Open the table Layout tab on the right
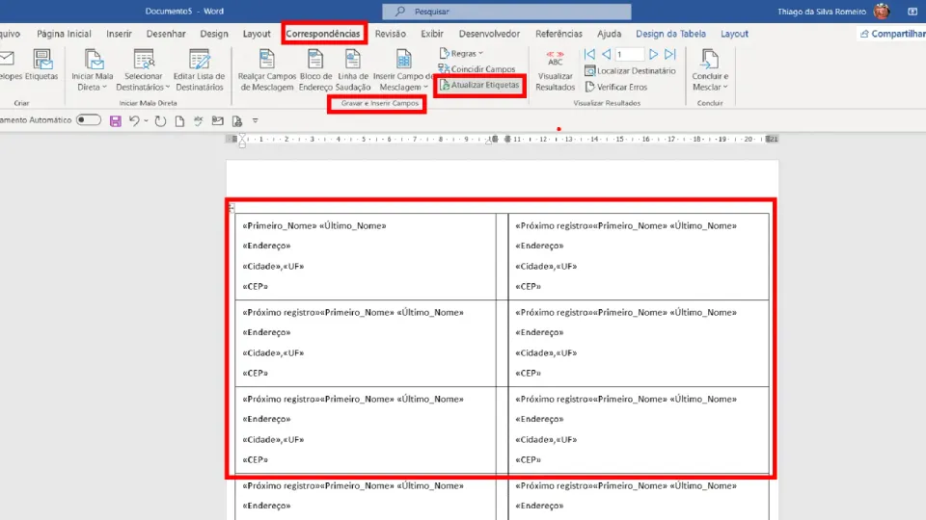926x520 pixels. pyautogui.click(x=734, y=34)
